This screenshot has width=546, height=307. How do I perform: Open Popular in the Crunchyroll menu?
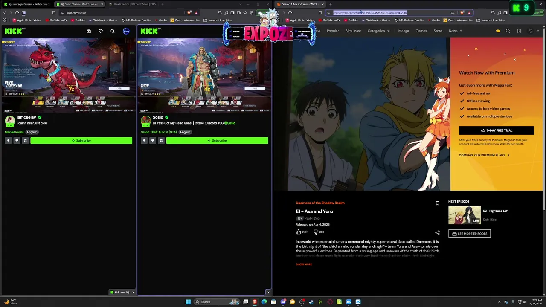point(333,31)
